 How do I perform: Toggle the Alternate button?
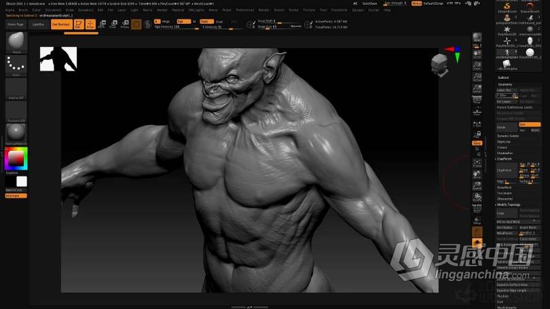(x=16, y=196)
